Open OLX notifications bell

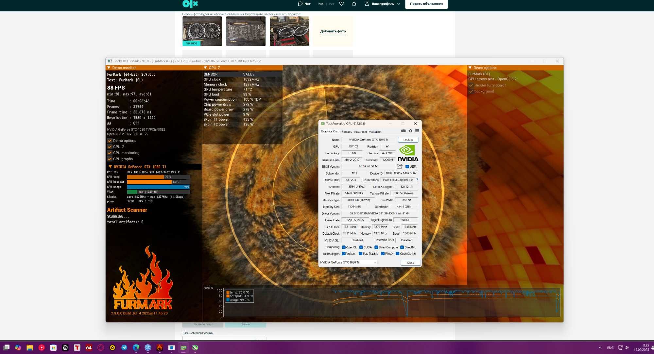[354, 4]
